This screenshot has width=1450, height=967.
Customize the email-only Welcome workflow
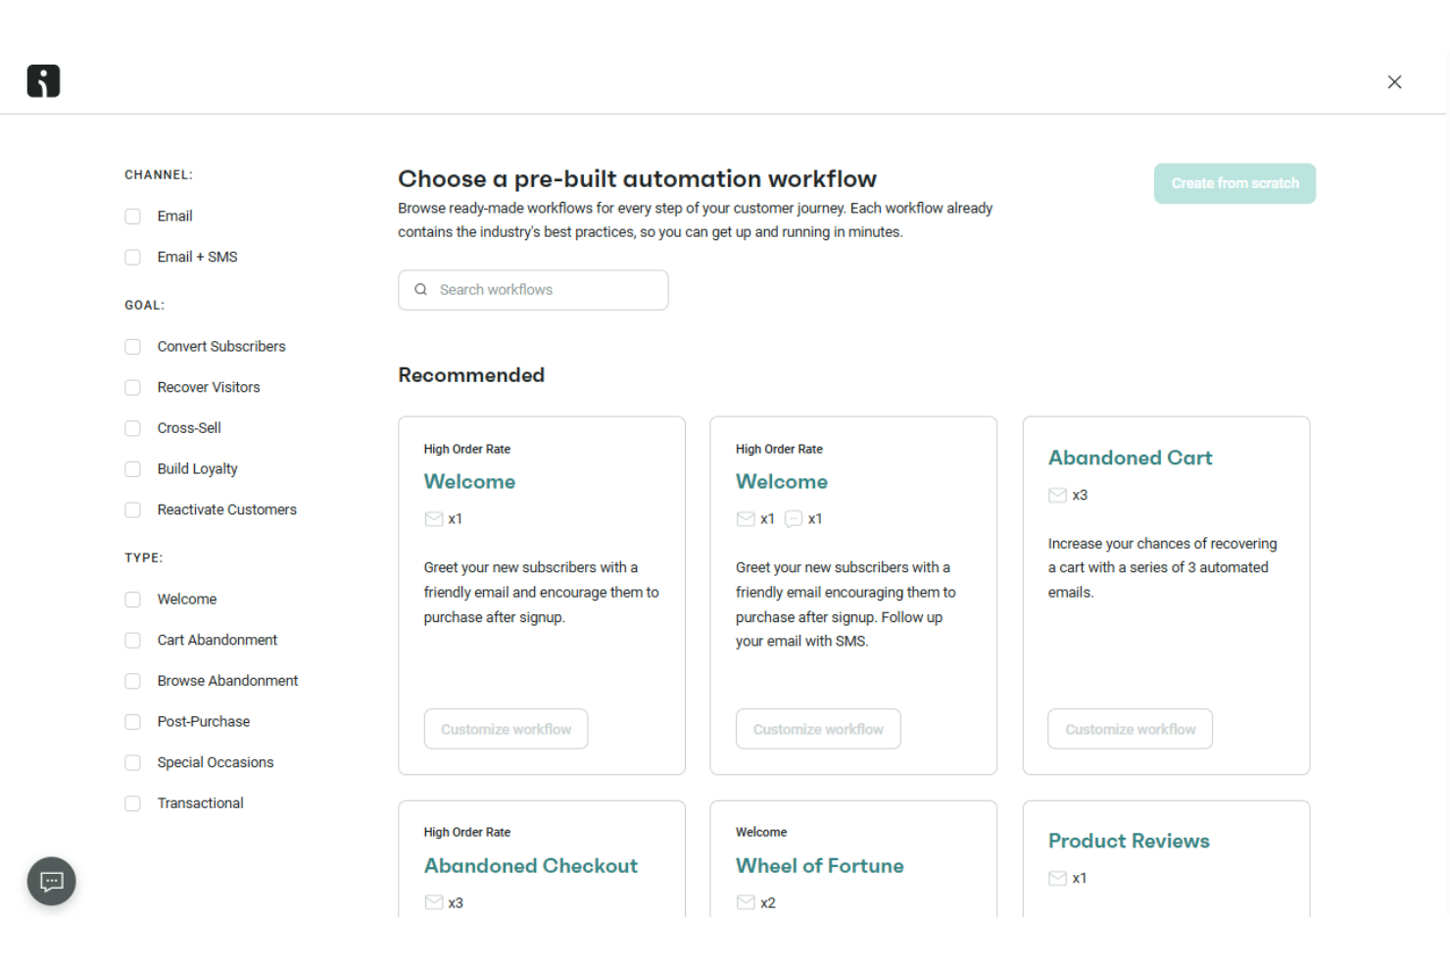[x=506, y=729]
